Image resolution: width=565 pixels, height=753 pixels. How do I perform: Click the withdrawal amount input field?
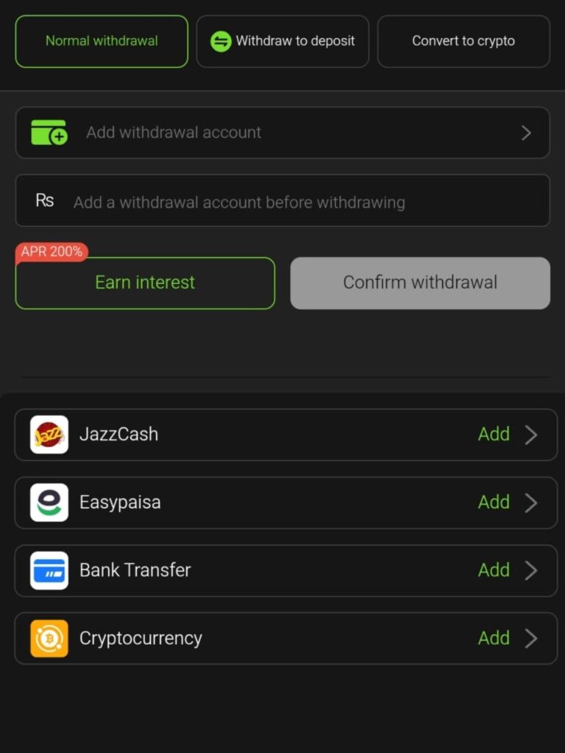pyautogui.click(x=294, y=201)
